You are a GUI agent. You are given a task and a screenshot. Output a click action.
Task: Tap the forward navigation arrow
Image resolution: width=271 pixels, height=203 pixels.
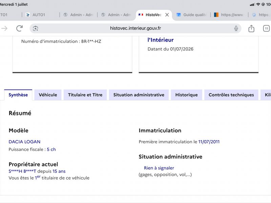4,28
